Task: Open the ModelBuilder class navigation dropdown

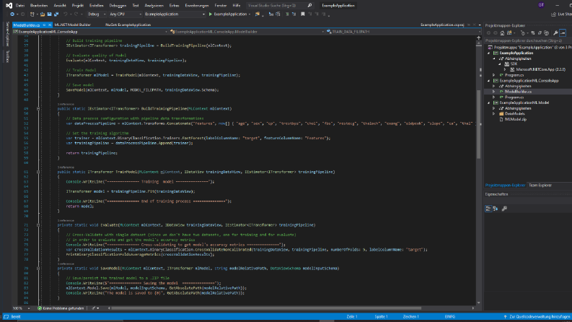Action: (x=247, y=32)
